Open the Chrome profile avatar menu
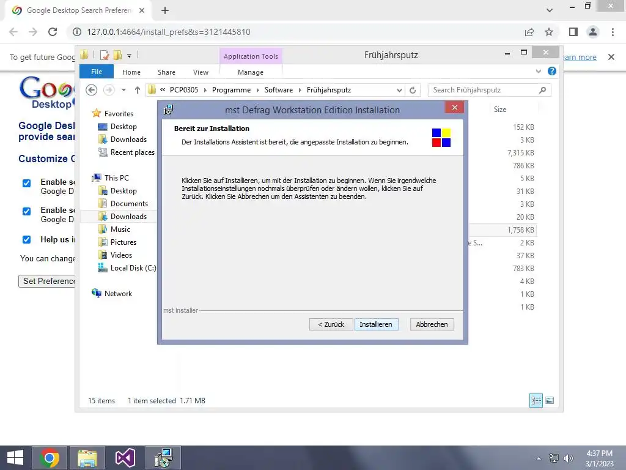The image size is (626, 470). (593, 32)
